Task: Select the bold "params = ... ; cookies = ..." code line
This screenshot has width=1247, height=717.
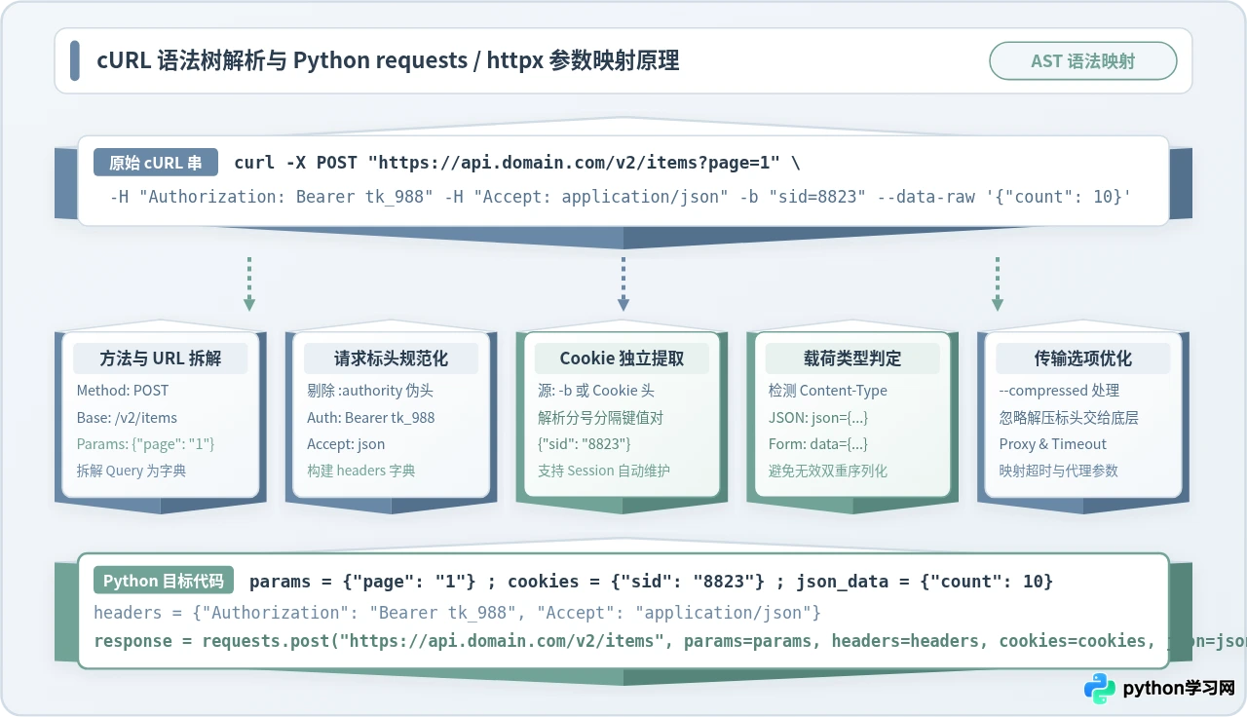Action: (x=652, y=582)
